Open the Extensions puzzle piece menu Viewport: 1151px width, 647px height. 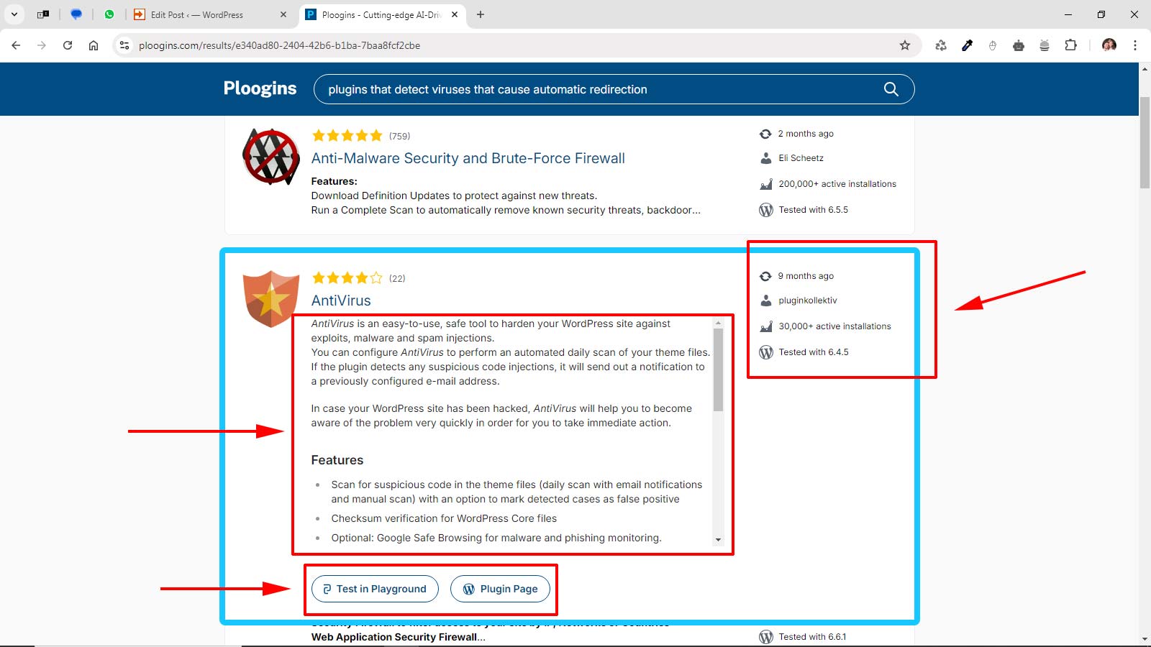click(1070, 45)
